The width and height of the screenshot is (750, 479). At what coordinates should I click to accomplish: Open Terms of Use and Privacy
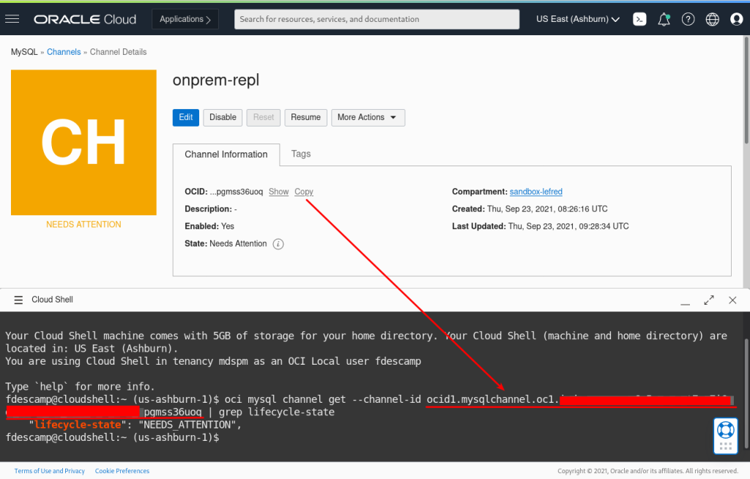pyautogui.click(x=49, y=472)
